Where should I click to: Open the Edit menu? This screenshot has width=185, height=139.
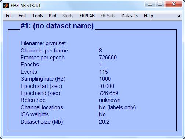click(x=22, y=16)
